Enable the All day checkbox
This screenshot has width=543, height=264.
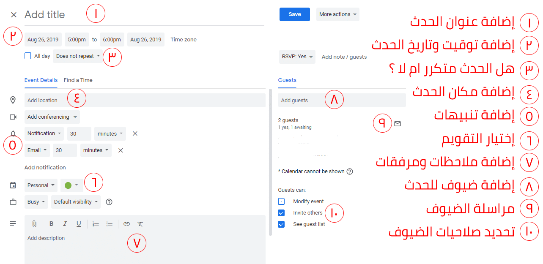point(28,56)
